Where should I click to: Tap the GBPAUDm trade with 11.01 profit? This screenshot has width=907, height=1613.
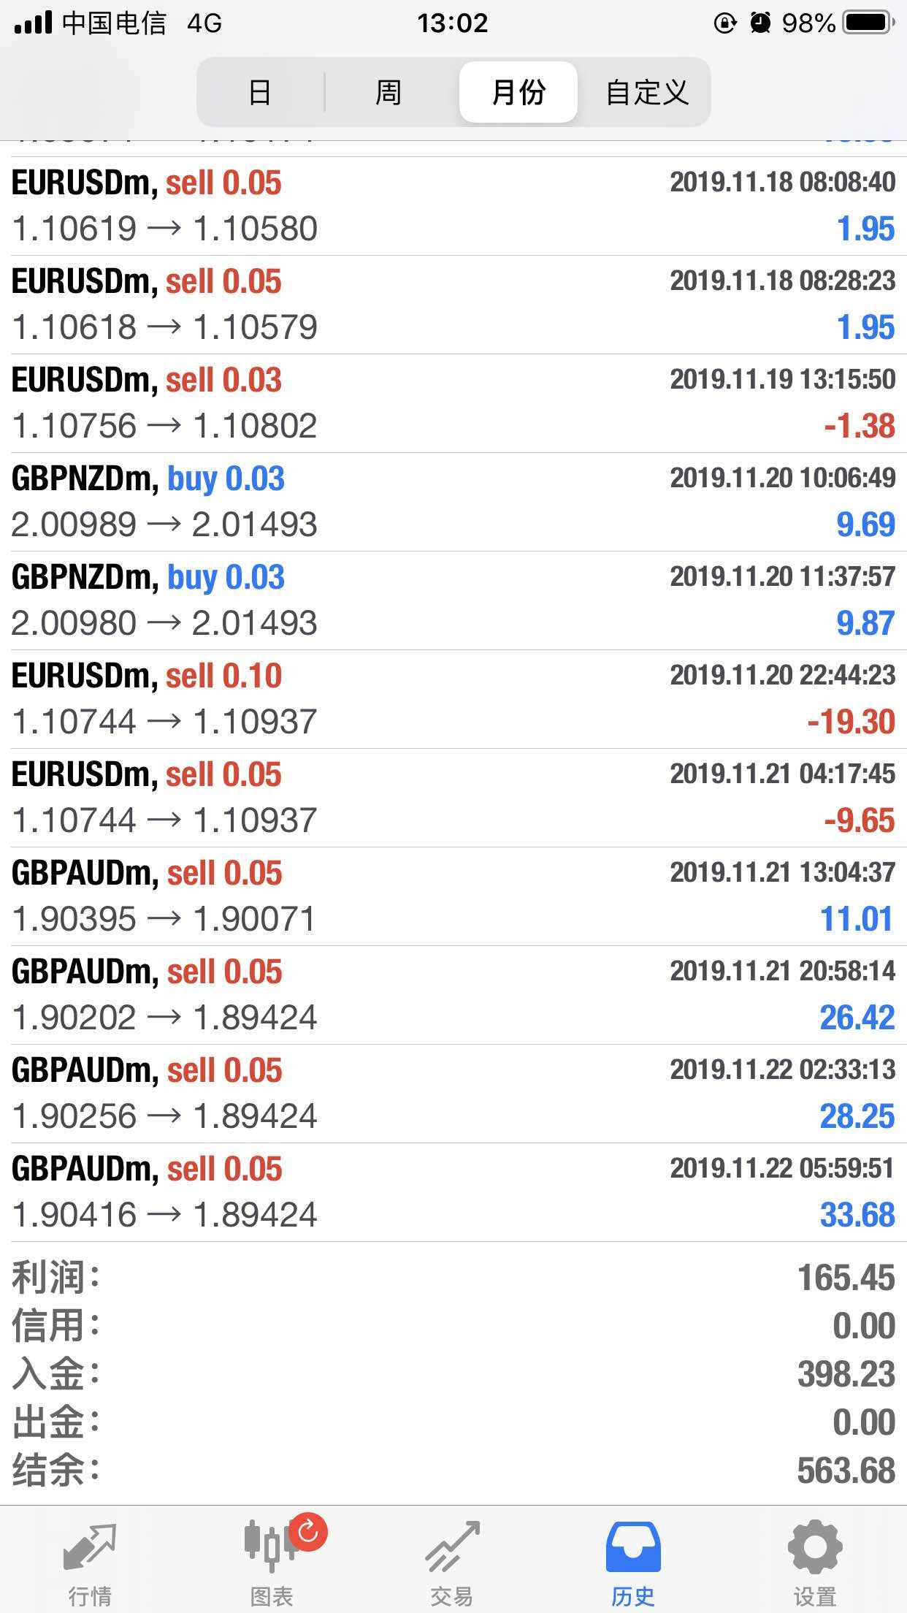pyautogui.click(x=453, y=896)
